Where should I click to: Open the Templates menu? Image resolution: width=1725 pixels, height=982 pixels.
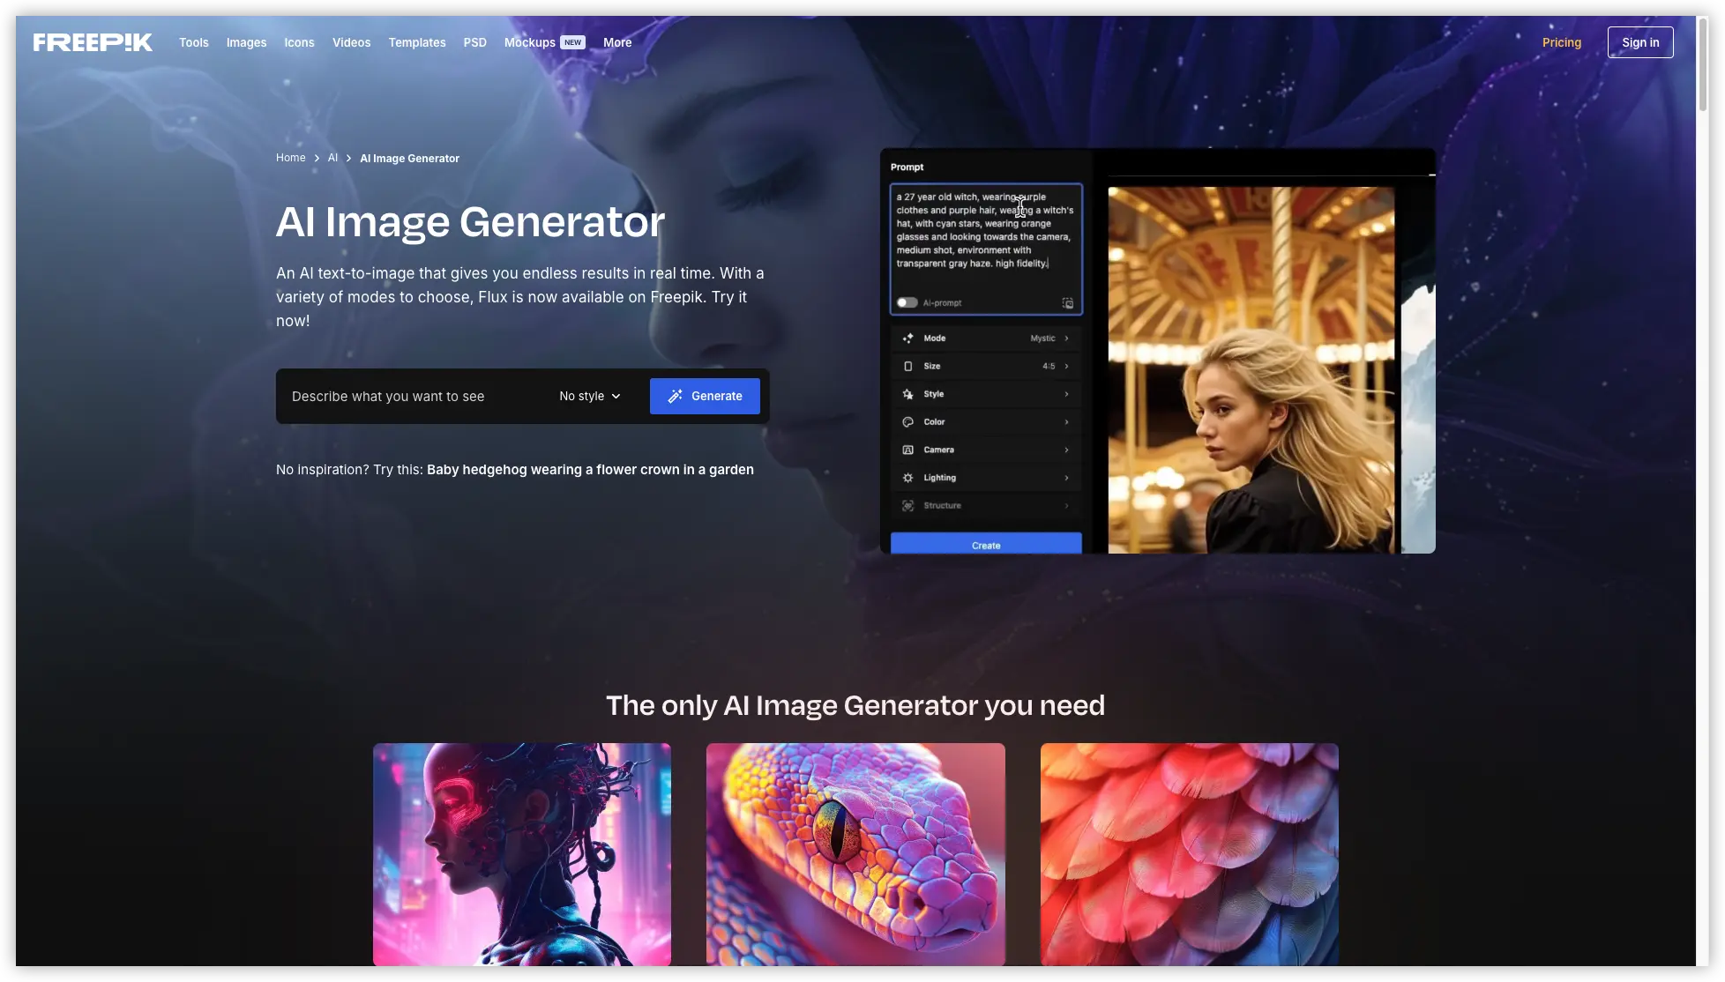[x=417, y=42]
